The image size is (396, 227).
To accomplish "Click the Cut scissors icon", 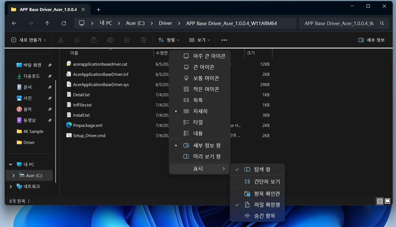I will pos(61,40).
